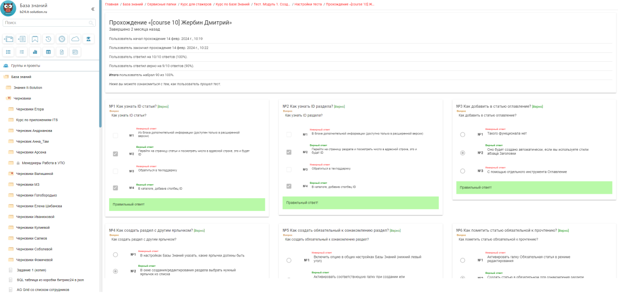
Task: Collapse the sidebar with the double-chevron icon
Action: coord(93,9)
